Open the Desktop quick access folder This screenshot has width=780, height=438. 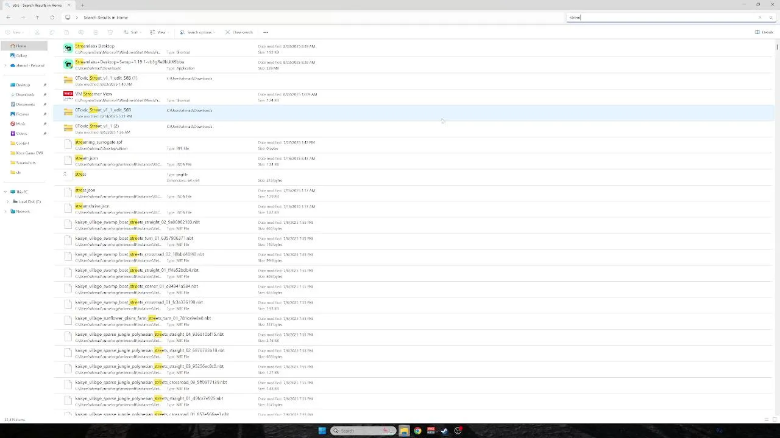tap(23, 85)
